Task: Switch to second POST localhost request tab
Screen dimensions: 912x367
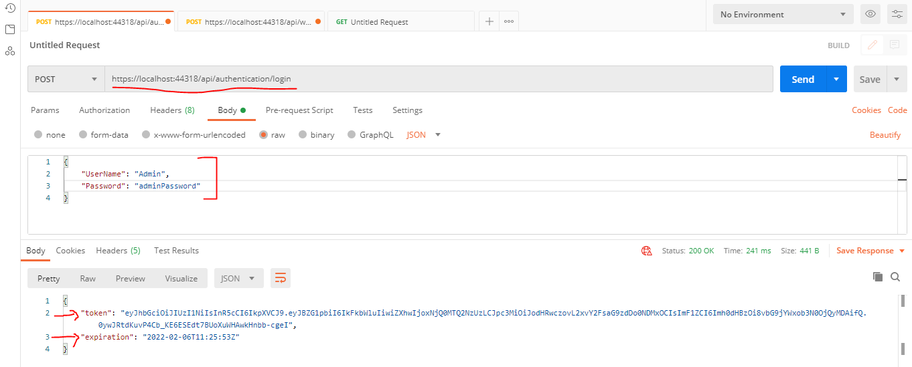Action: tap(252, 21)
